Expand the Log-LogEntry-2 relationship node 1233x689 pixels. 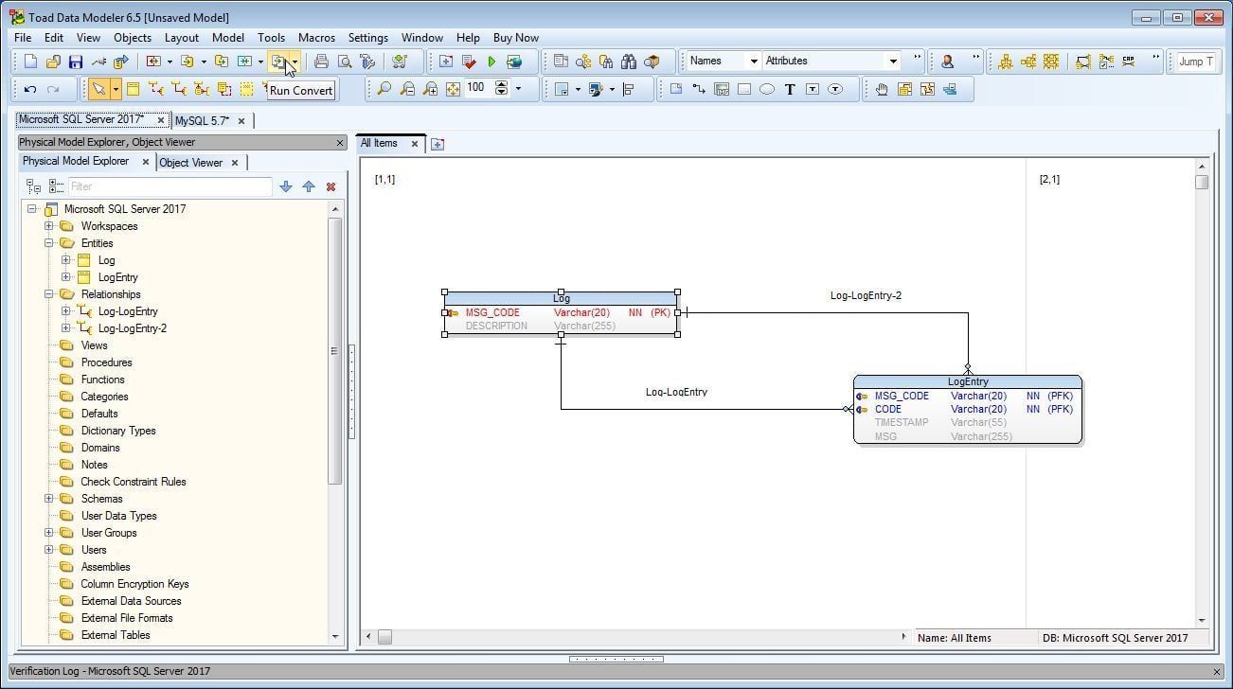(x=66, y=328)
